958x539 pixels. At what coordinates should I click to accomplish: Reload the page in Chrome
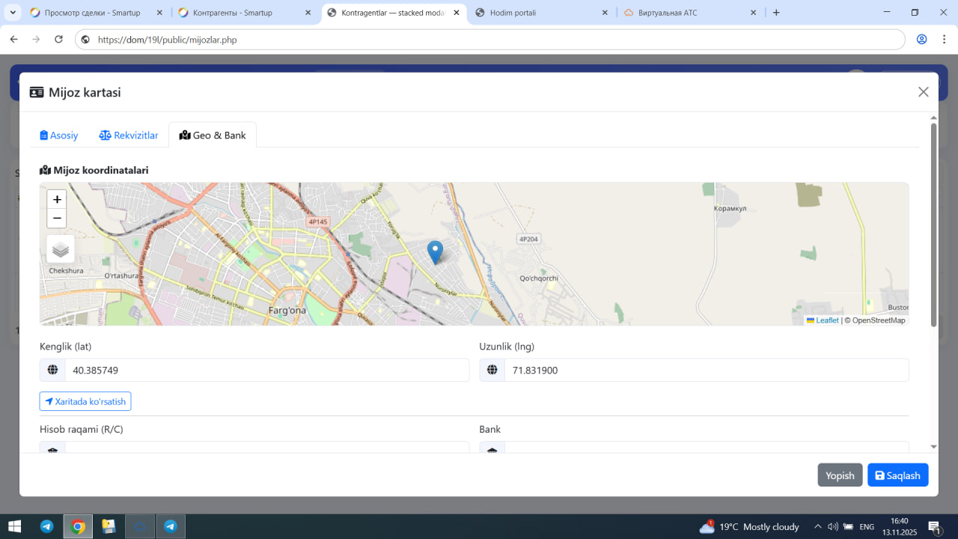click(x=59, y=40)
